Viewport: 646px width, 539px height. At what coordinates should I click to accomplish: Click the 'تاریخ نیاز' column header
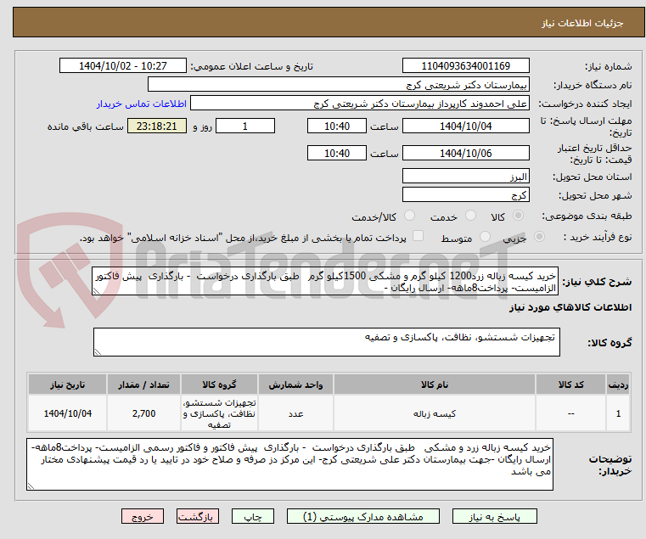click(68, 385)
